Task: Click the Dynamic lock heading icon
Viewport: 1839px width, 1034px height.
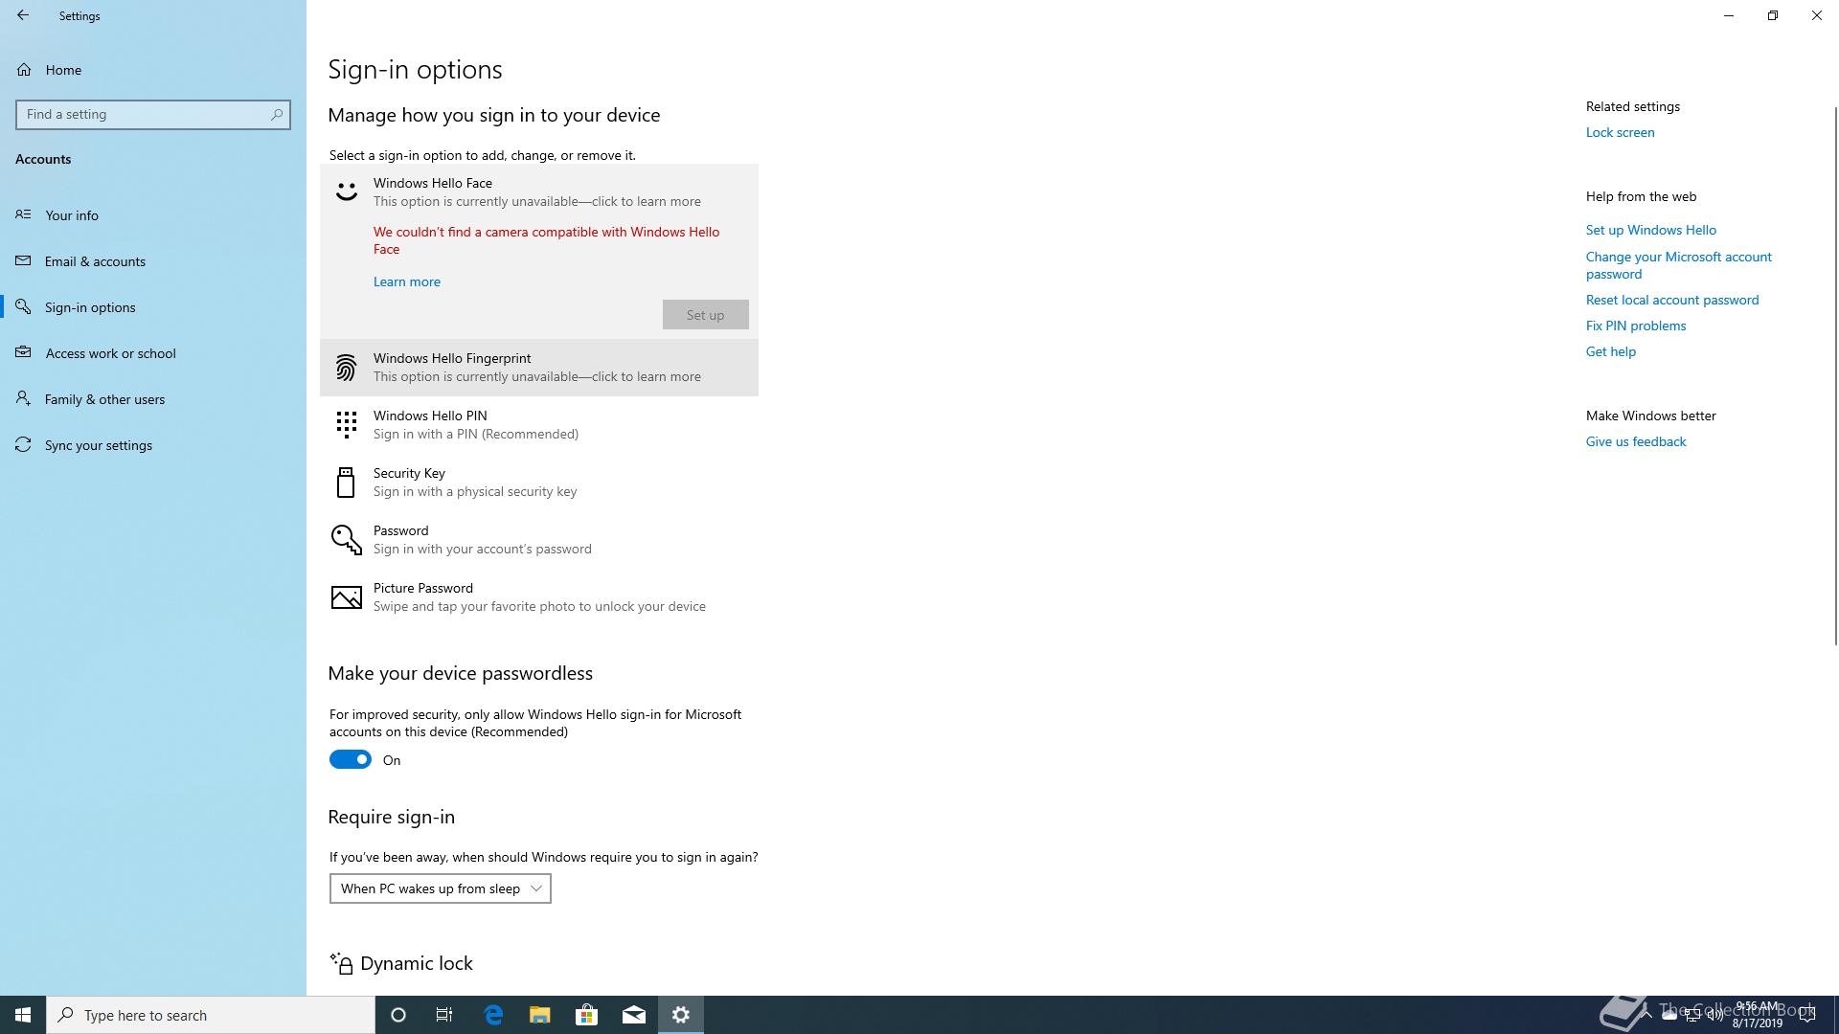Action: [x=341, y=963]
